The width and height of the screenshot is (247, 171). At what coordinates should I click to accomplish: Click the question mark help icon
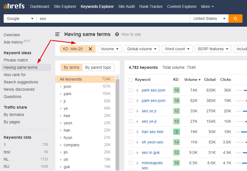(117, 34)
